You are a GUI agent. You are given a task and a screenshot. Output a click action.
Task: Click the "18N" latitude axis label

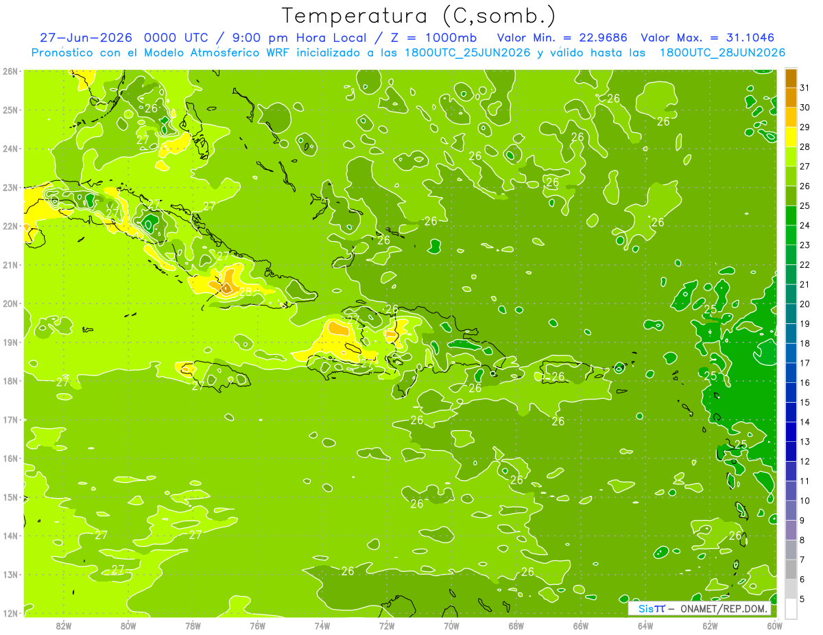10,381
